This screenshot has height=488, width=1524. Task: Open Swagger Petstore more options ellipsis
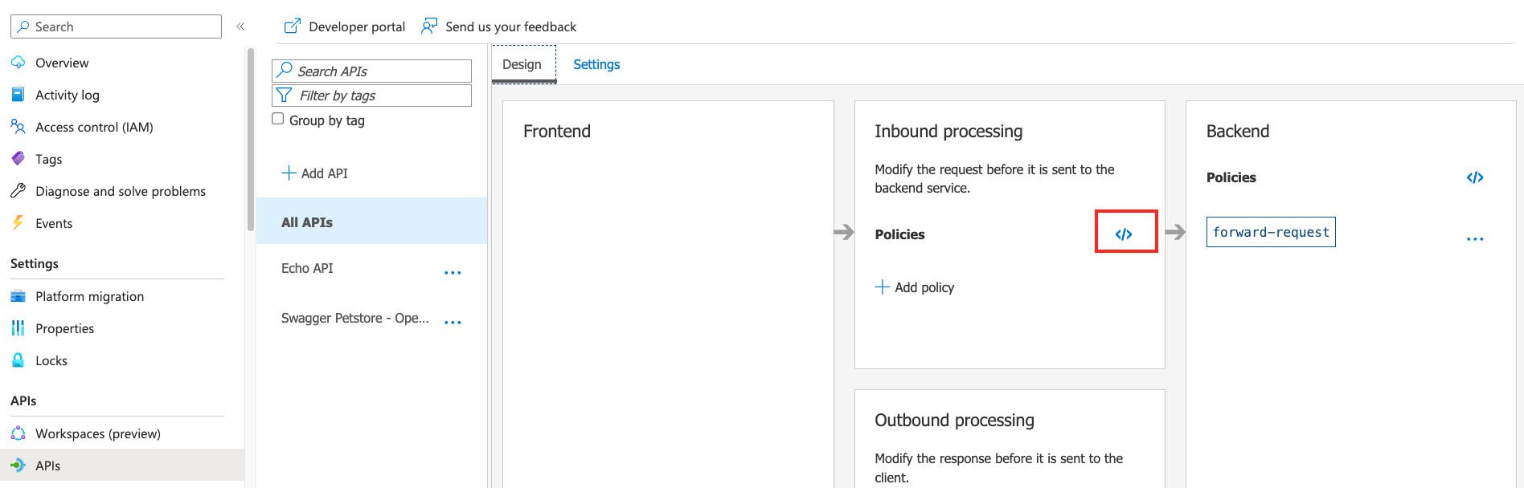click(453, 323)
